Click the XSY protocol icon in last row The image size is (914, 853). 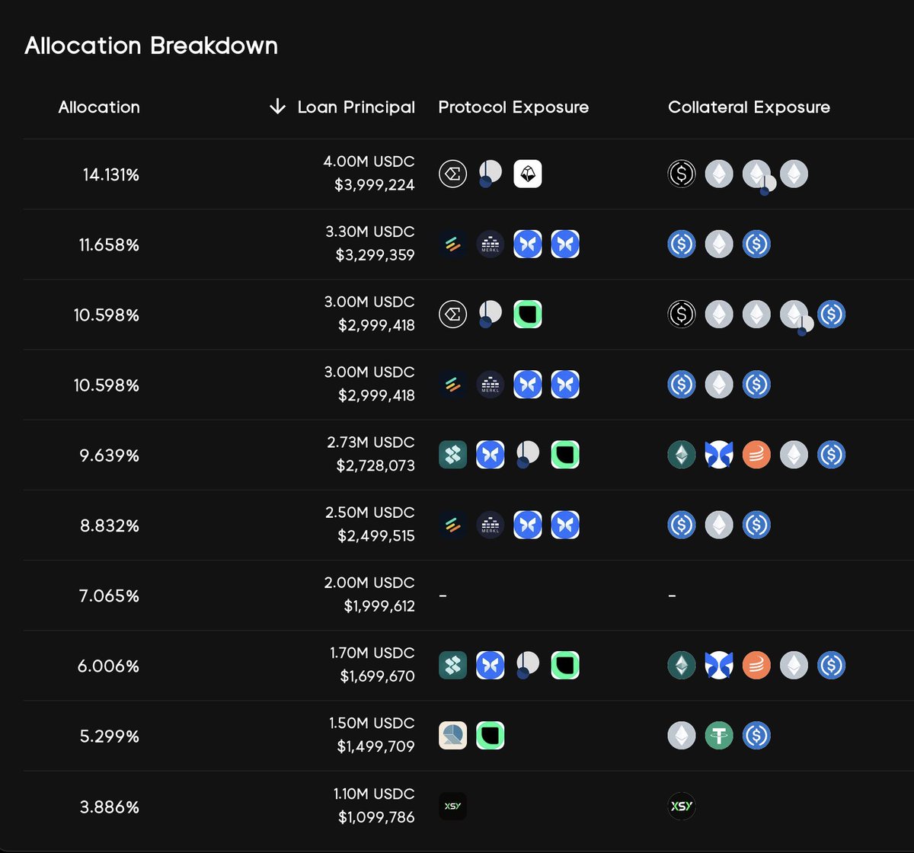pyautogui.click(x=452, y=806)
